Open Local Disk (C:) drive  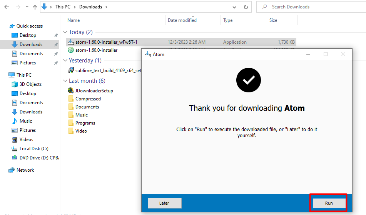(34, 149)
